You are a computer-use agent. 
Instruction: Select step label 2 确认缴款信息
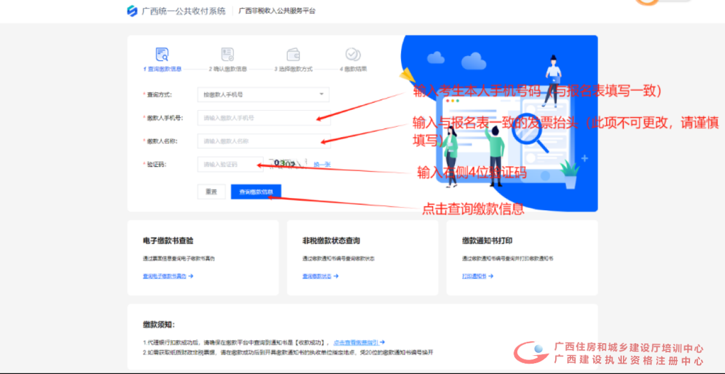pyautogui.click(x=228, y=69)
